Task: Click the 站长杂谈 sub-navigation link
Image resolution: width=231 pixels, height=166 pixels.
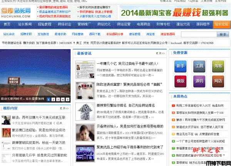Action: (9, 34)
